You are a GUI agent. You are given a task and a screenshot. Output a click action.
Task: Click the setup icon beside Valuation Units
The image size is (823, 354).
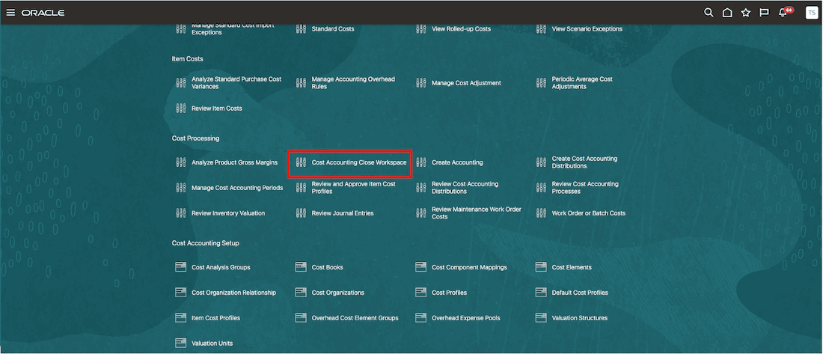180,343
